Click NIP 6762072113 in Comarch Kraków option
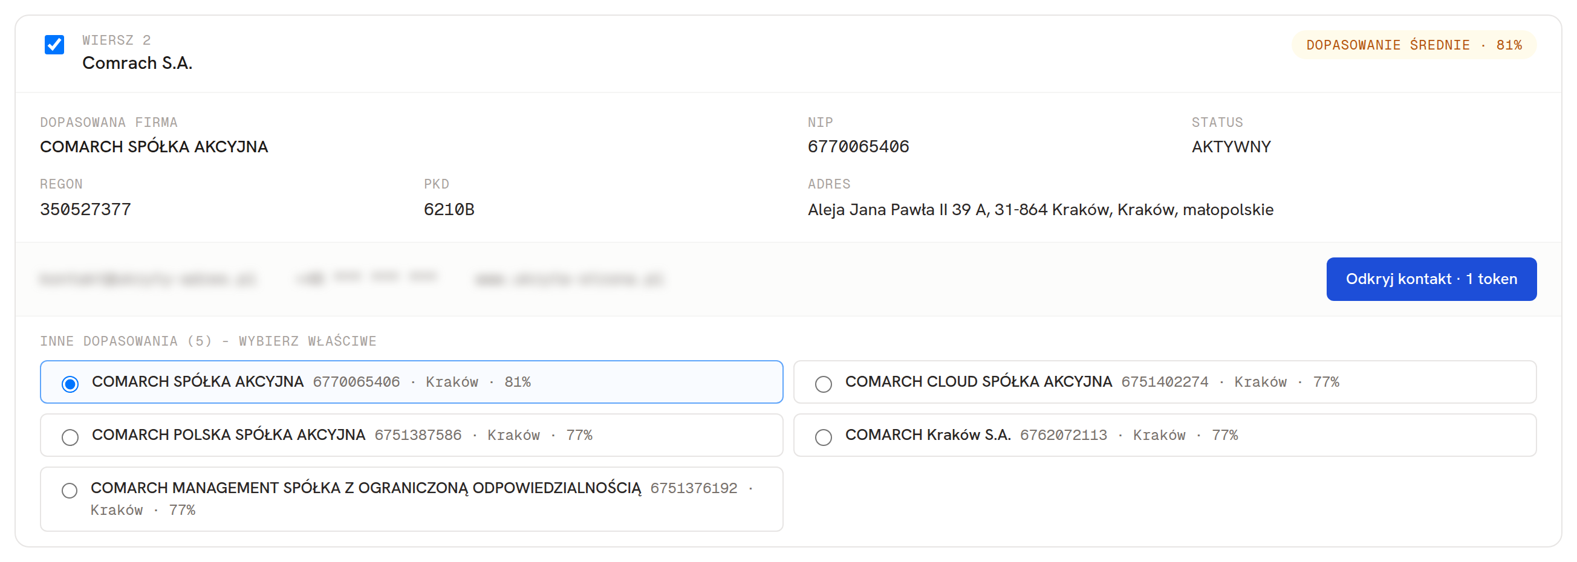Viewport: 1577px width, 562px height. coord(1063,435)
